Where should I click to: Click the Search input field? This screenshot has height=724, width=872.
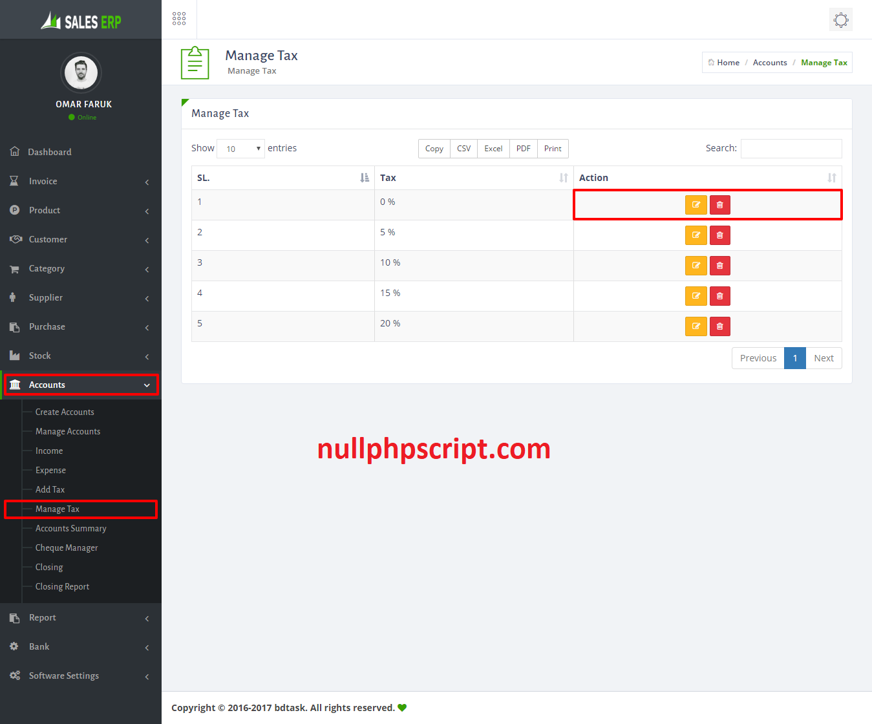pos(791,149)
